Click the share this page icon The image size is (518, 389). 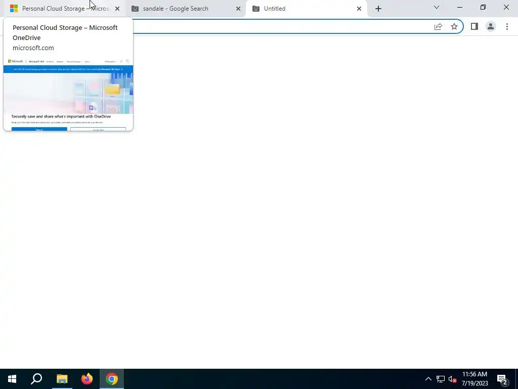(x=438, y=26)
